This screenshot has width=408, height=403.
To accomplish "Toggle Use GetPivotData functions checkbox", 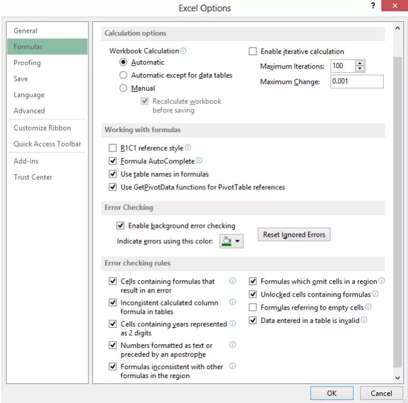I will pos(113,187).
